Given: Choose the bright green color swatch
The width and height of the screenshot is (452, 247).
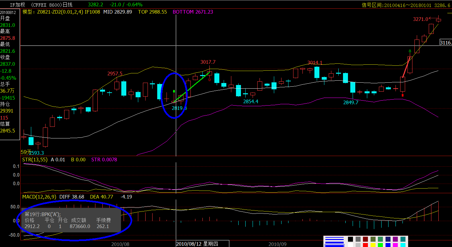Looking at the screenshot, I should point(380,245).
